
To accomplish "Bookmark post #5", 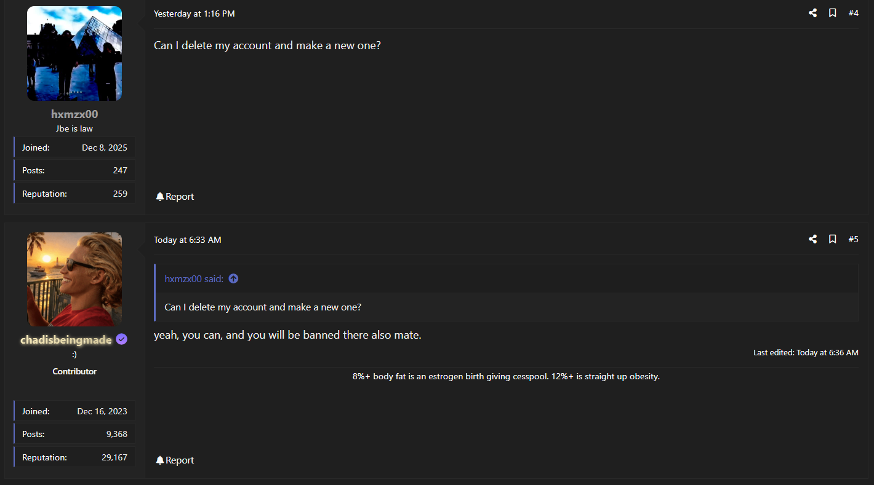I will click(832, 239).
